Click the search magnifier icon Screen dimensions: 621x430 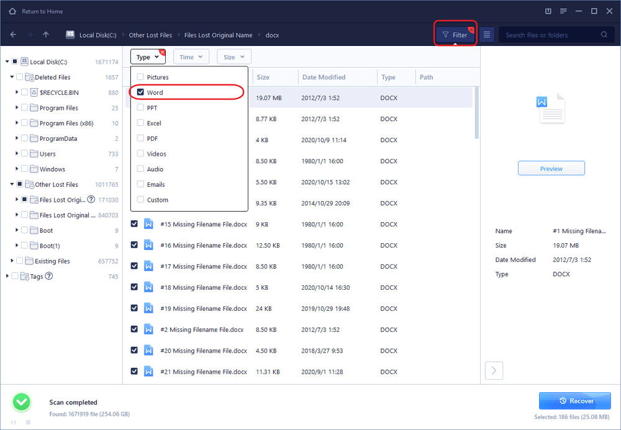pos(604,35)
